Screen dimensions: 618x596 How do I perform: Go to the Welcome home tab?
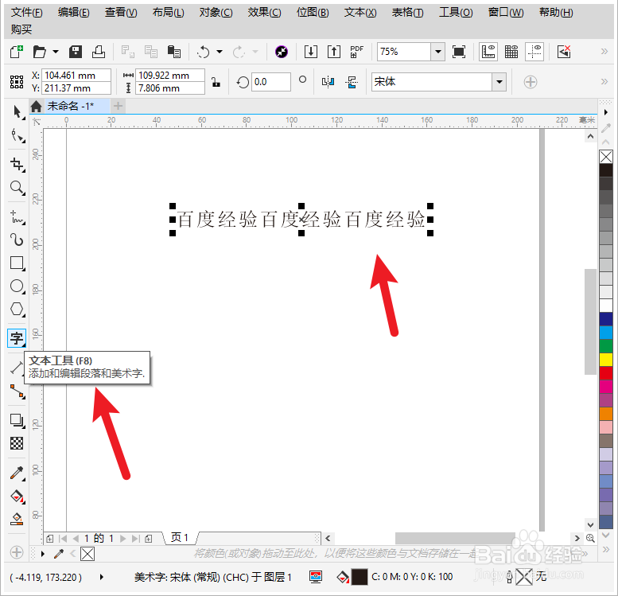37,106
